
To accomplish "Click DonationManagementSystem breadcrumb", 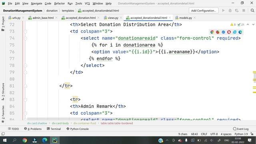I will 22,11.
